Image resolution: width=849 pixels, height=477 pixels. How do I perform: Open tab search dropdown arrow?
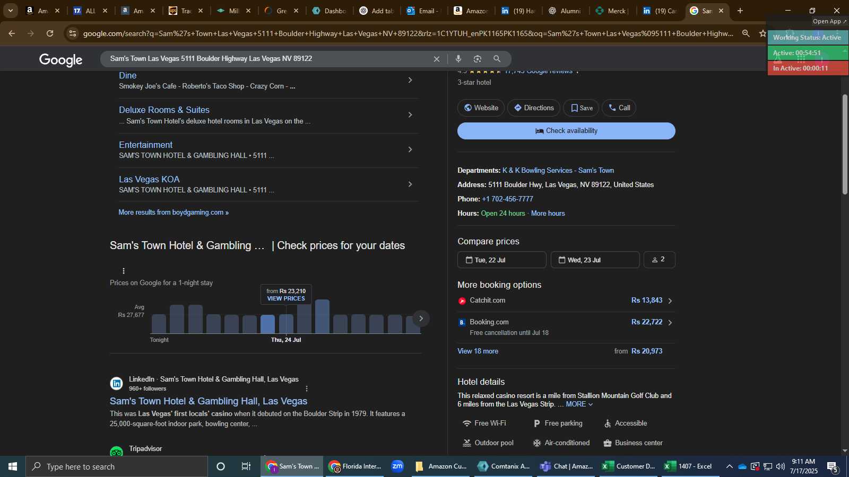tap(10, 11)
